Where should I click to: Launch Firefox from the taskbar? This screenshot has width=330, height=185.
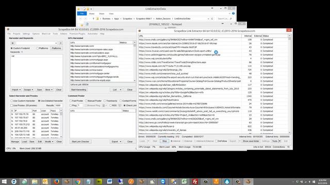(56, 181)
